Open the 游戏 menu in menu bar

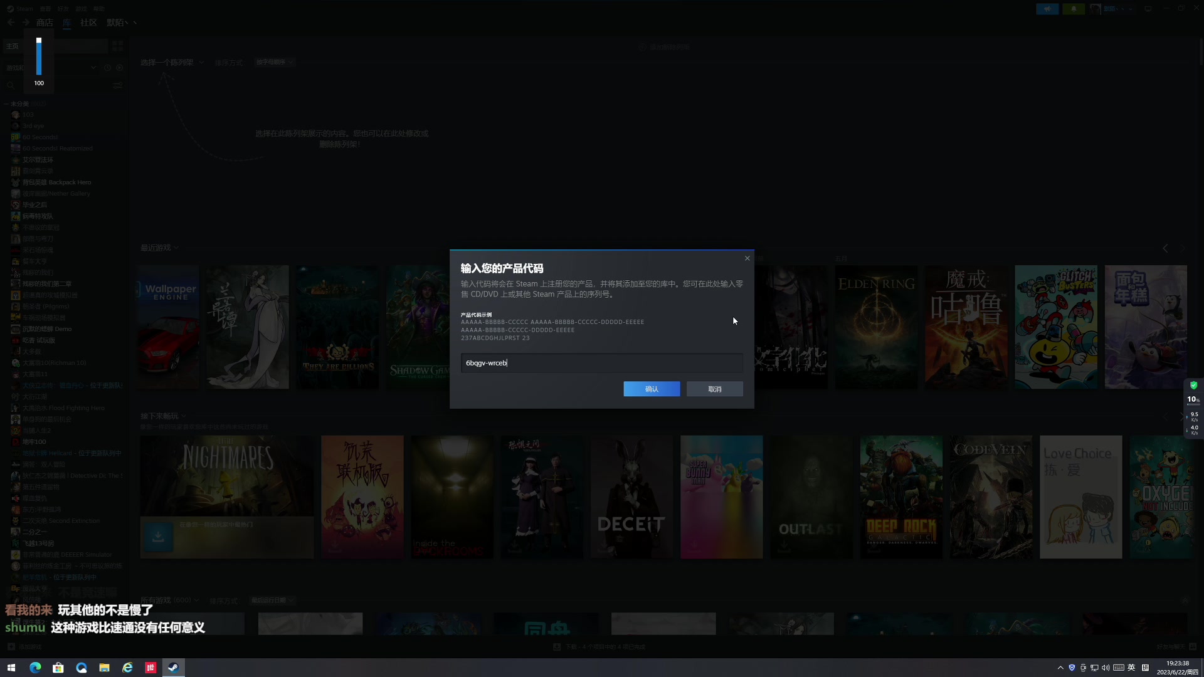click(x=82, y=9)
